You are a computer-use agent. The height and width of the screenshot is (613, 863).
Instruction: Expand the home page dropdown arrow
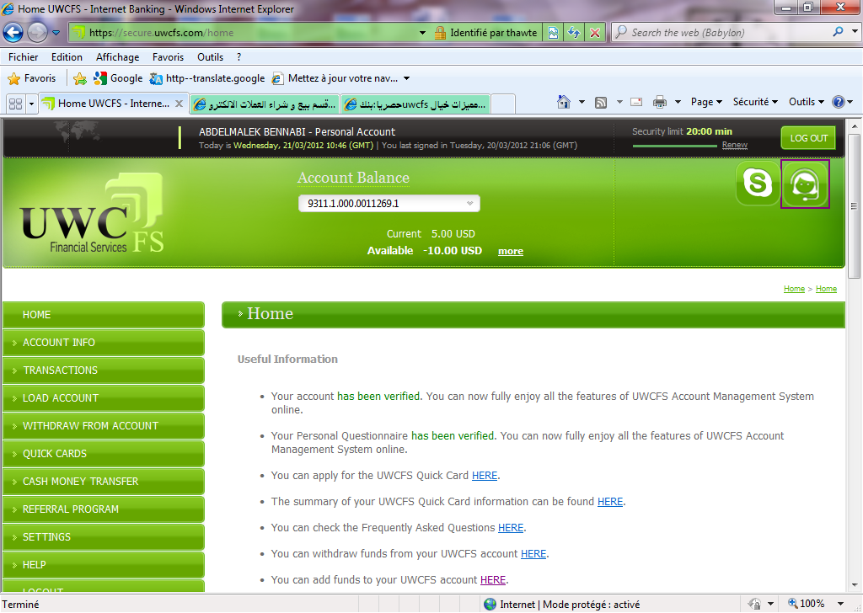(582, 102)
